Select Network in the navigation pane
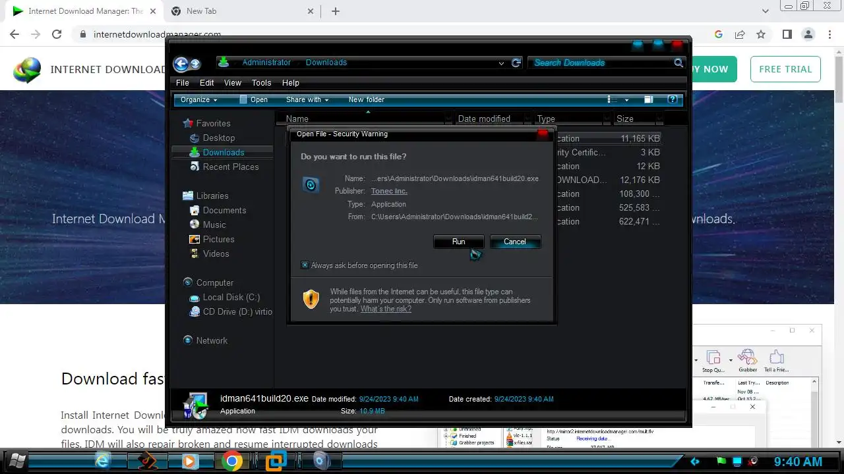This screenshot has height=474, width=844. (x=205, y=340)
